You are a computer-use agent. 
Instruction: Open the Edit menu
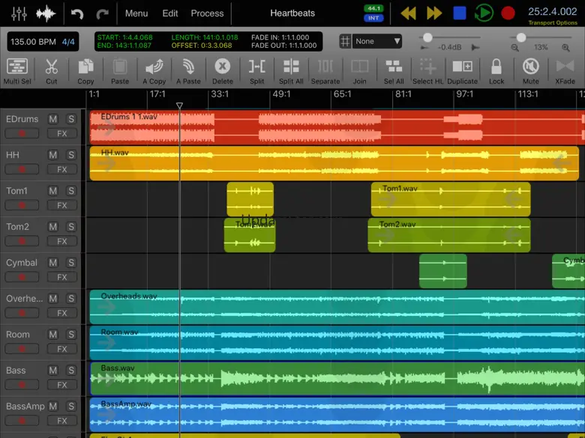click(170, 13)
